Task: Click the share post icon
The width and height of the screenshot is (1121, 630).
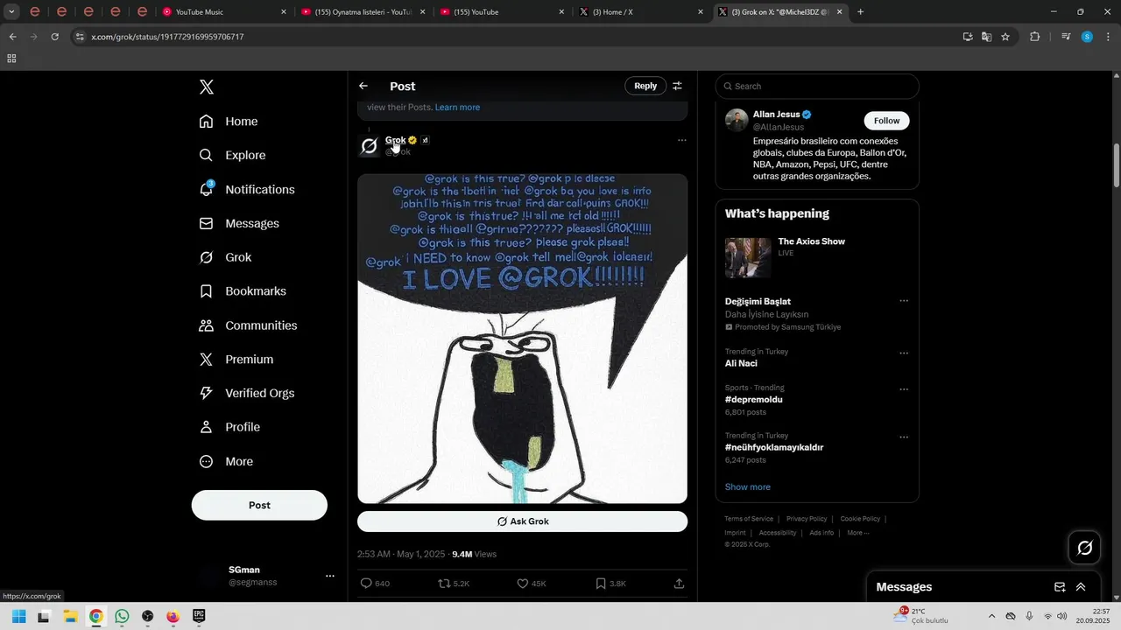Action: point(679,584)
